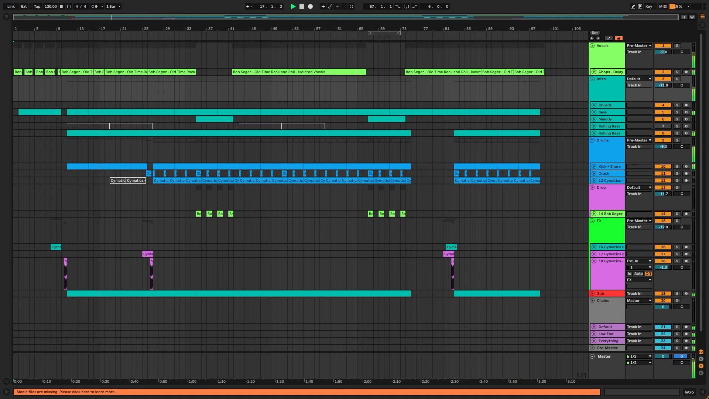Switch to Key map mode
Screen dimensions: 709x399
coord(648,6)
